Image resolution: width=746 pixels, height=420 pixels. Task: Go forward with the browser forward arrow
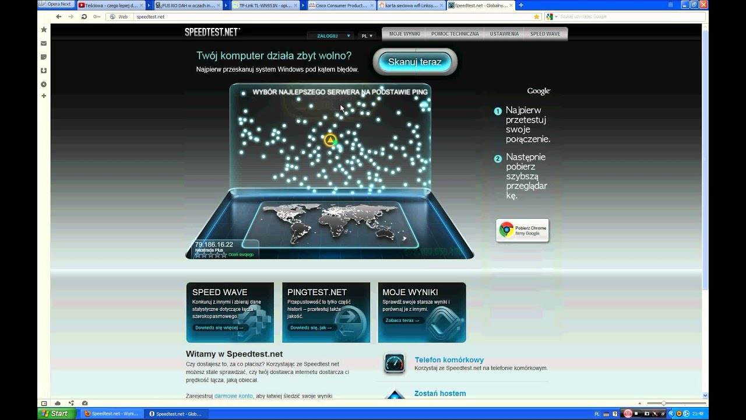[x=71, y=17]
